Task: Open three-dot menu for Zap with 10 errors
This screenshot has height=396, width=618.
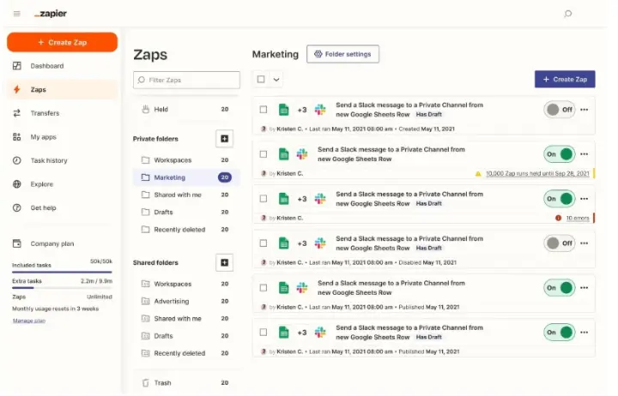Action: click(x=585, y=198)
